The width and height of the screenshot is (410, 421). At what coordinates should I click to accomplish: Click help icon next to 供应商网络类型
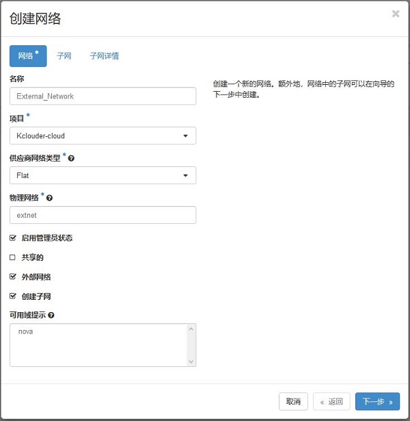[x=71, y=158]
